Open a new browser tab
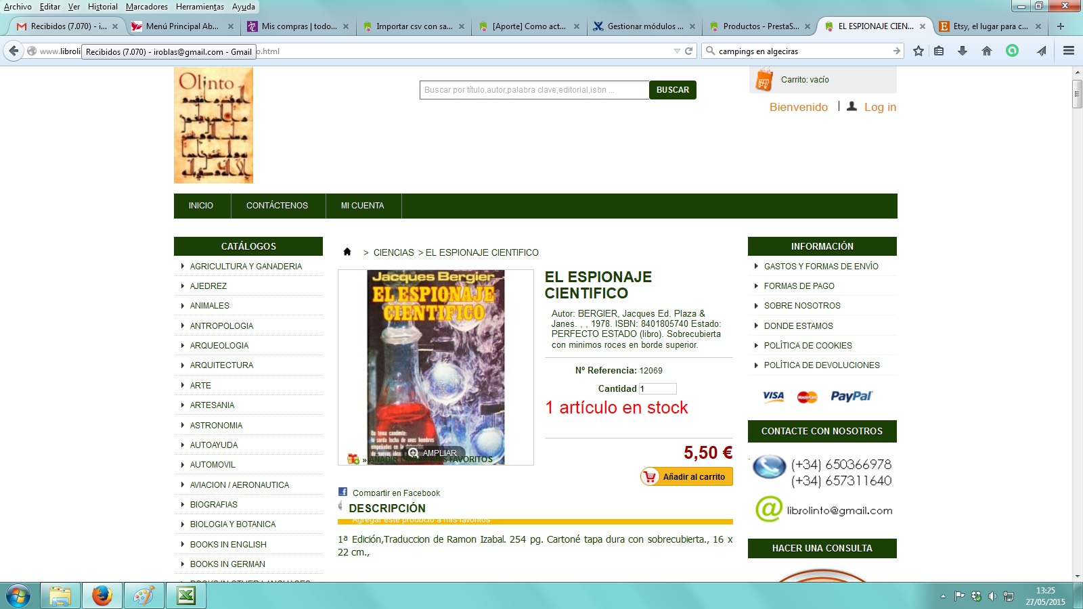This screenshot has width=1083, height=609. tap(1061, 26)
